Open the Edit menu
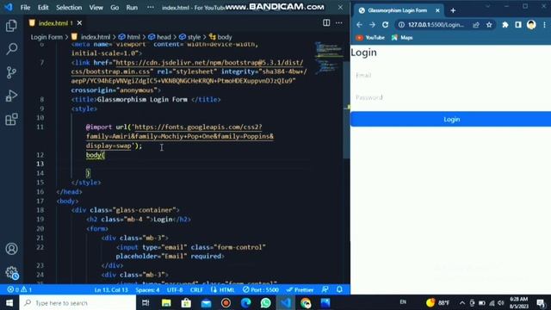Image resolution: width=551 pixels, height=310 pixels. pyautogui.click(x=43, y=8)
